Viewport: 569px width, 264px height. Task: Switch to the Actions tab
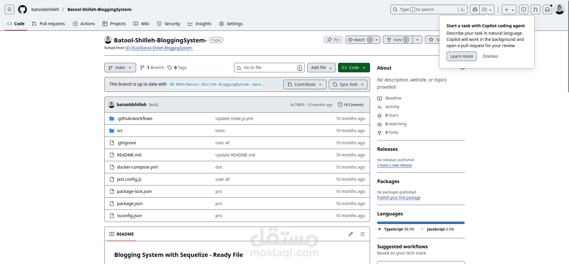(84, 24)
